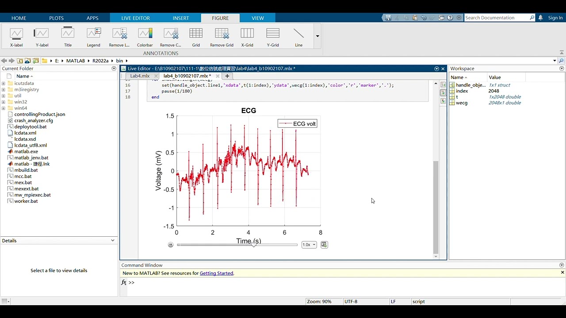Image resolution: width=566 pixels, height=318 pixels.
Task: Click Sign In
Action: 555,18
